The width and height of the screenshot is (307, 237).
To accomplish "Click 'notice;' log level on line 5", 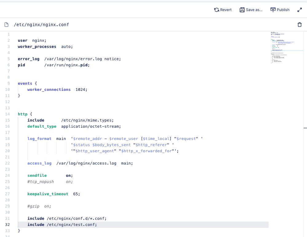I will 113,59.
